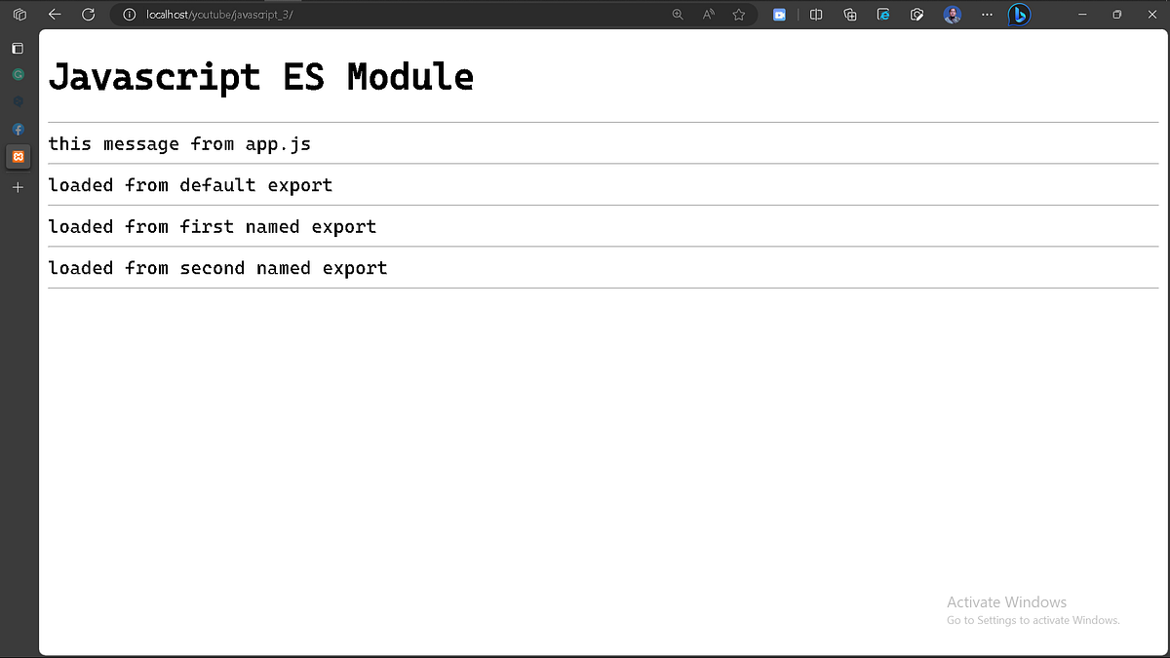Open the Facebook sidebar app
The width and height of the screenshot is (1170, 658).
tap(18, 130)
